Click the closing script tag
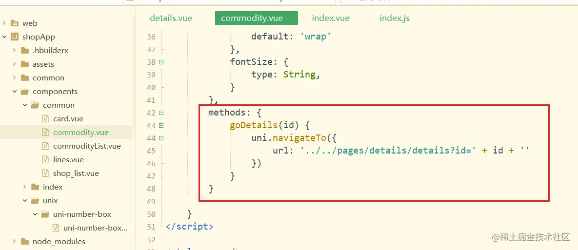 [189, 227]
